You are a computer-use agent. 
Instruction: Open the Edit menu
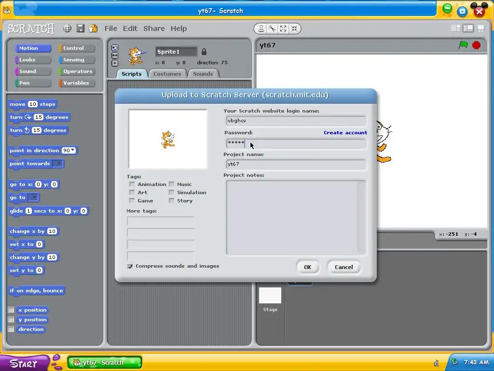[130, 29]
